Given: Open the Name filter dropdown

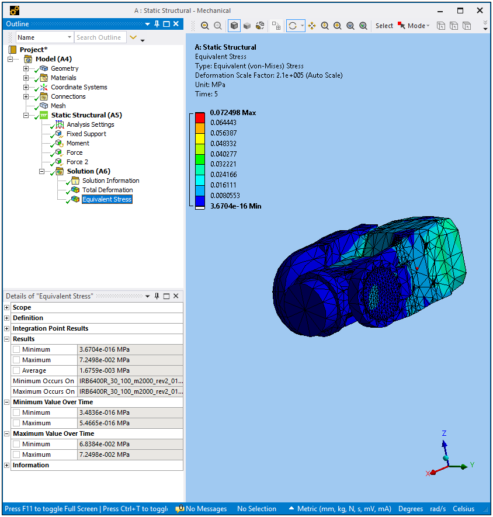Looking at the screenshot, I should coord(69,37).
